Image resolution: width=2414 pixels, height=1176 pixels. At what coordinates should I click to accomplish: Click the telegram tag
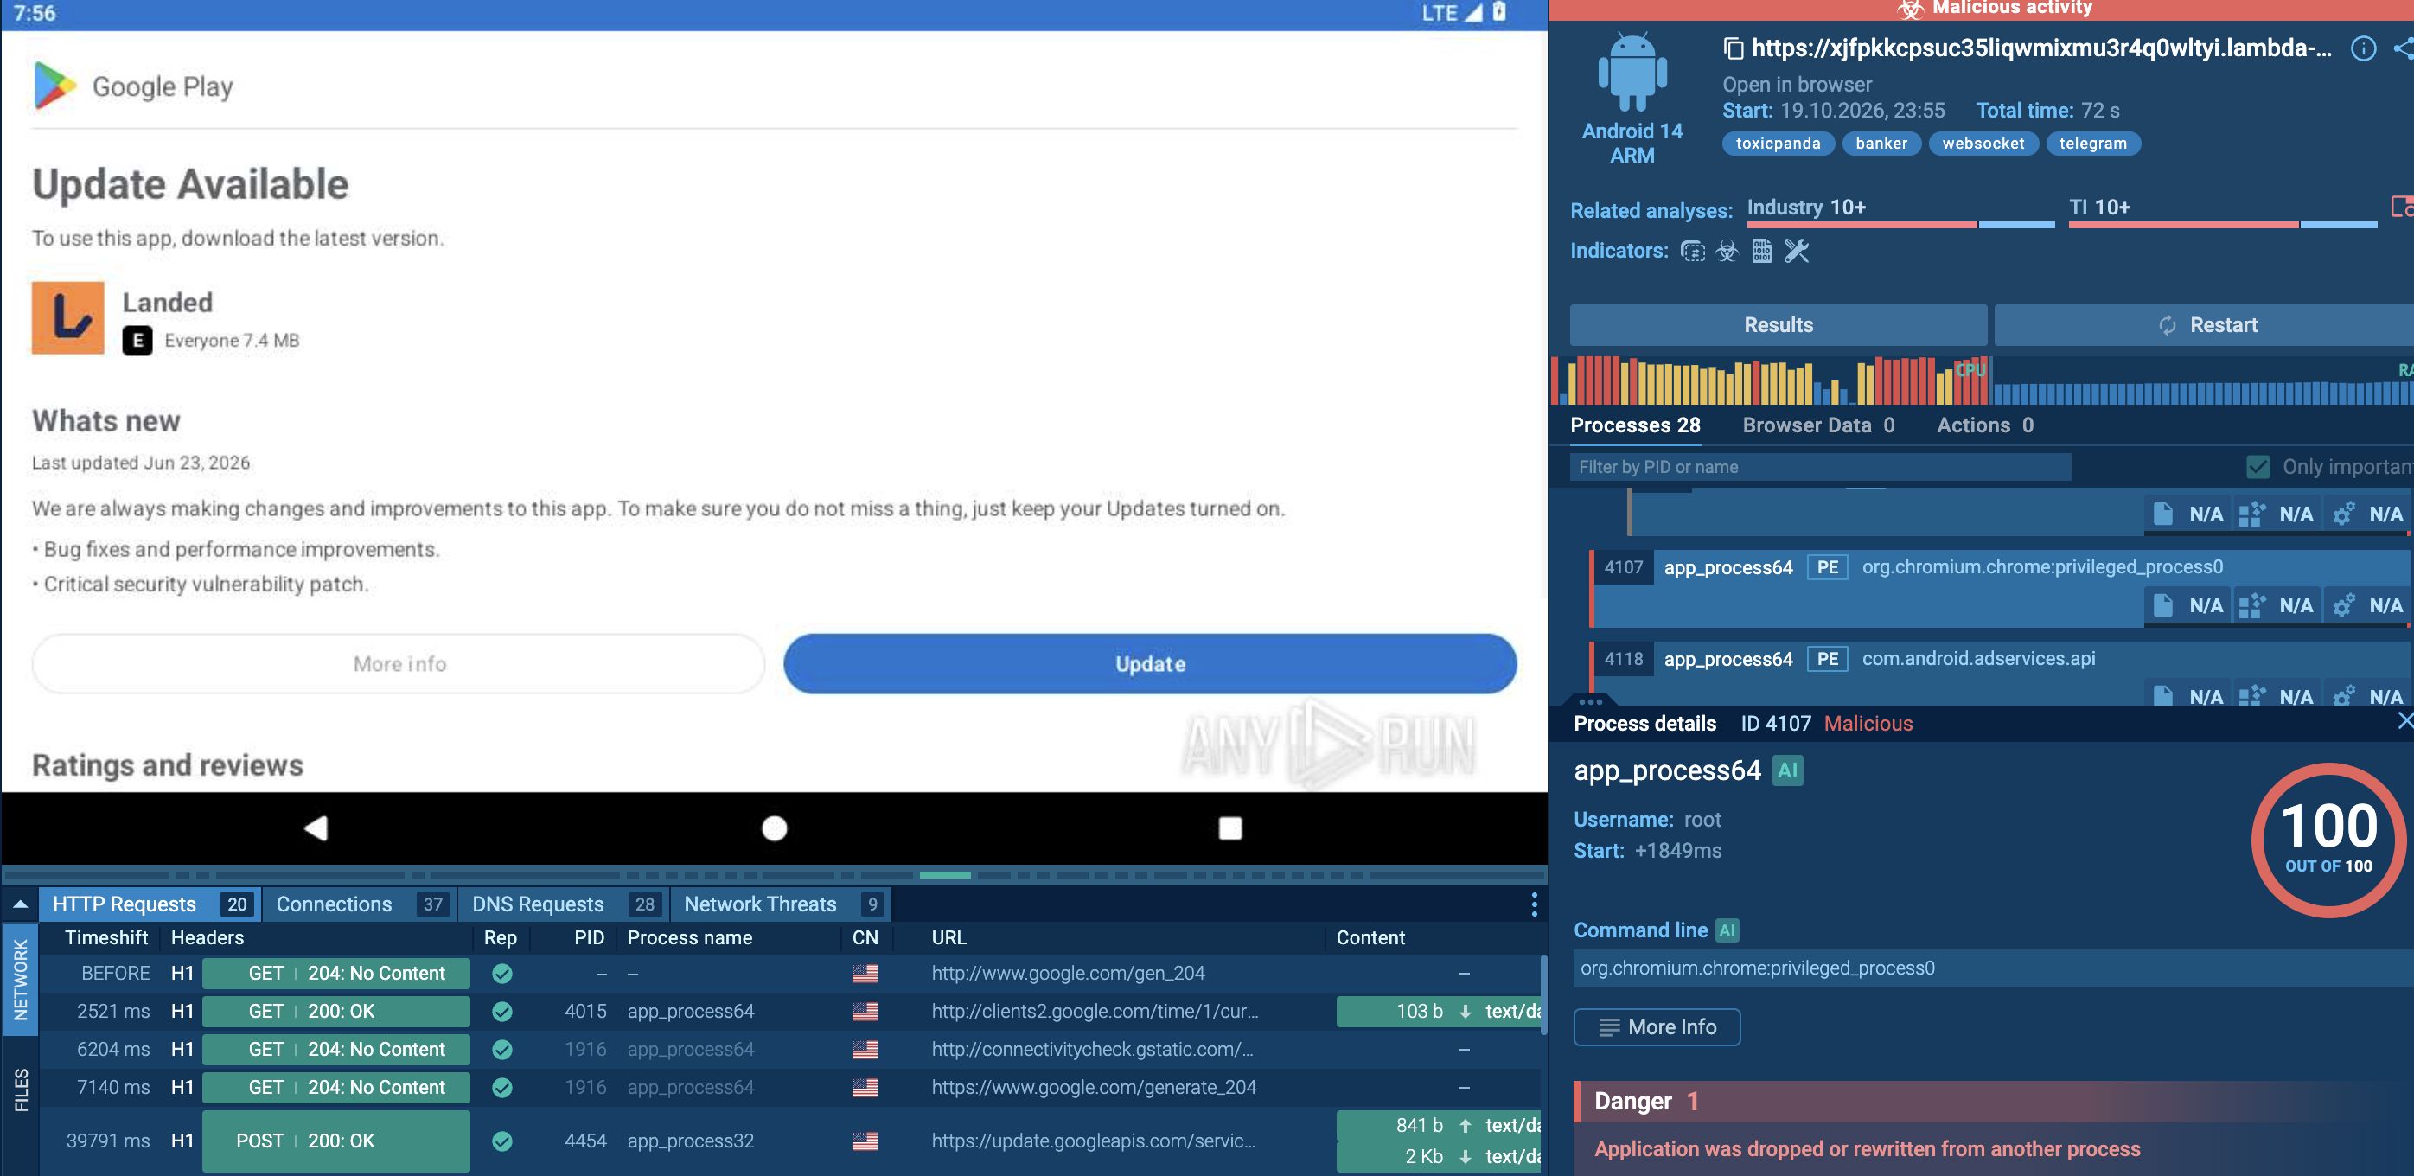tap(2091, 144)
